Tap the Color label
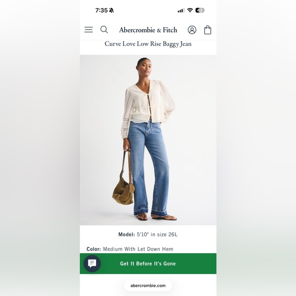The image size is (296, 296). 93,249
